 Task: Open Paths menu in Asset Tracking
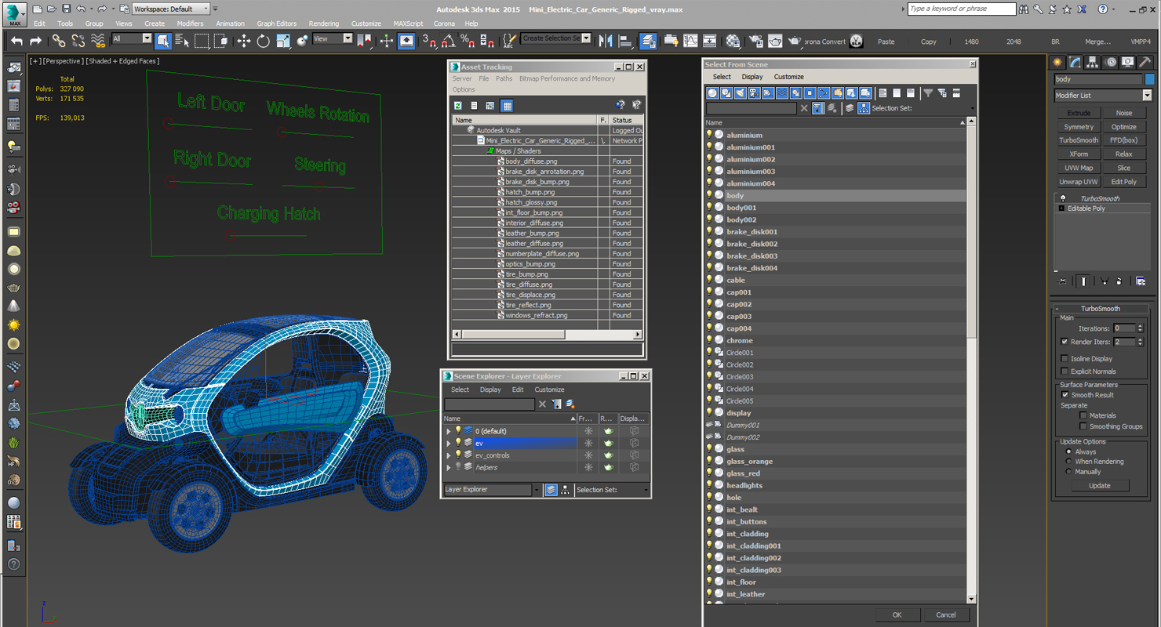tap(504, 78)
